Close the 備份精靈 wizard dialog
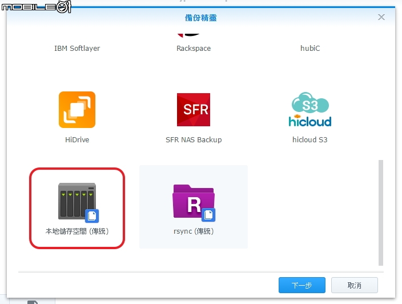Viewport: 402px width, 304px height. pyautogui.click(x=381, y=17)
